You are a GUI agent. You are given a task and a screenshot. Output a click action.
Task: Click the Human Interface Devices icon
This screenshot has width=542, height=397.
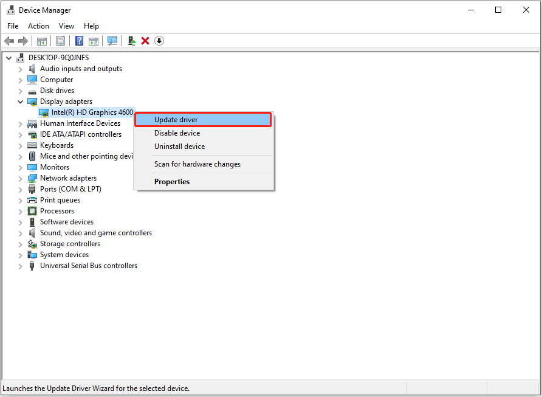(32, 123)
